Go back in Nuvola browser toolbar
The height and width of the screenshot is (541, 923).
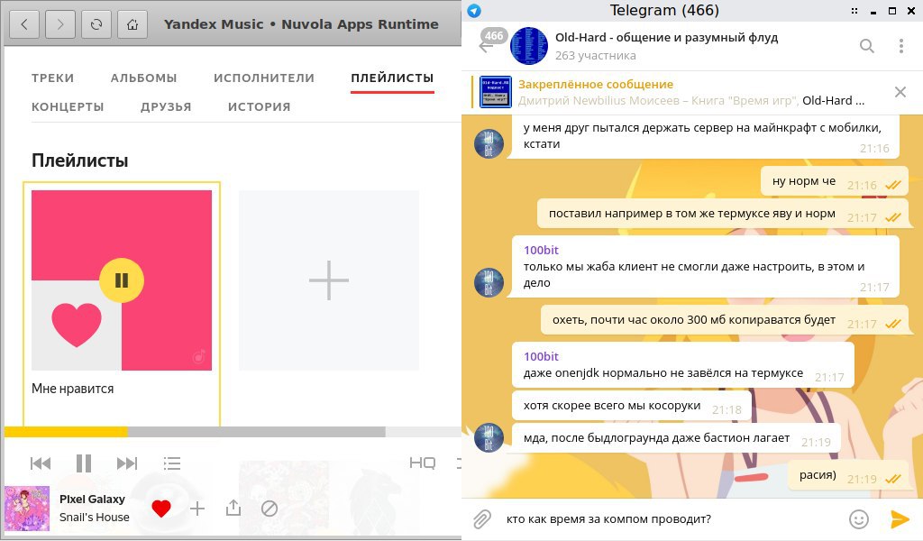[x=24, y=24]
